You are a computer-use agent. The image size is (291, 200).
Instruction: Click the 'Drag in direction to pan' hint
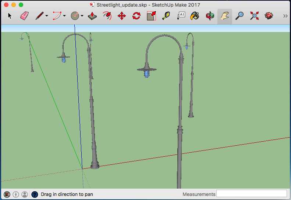tap(67, 194)
